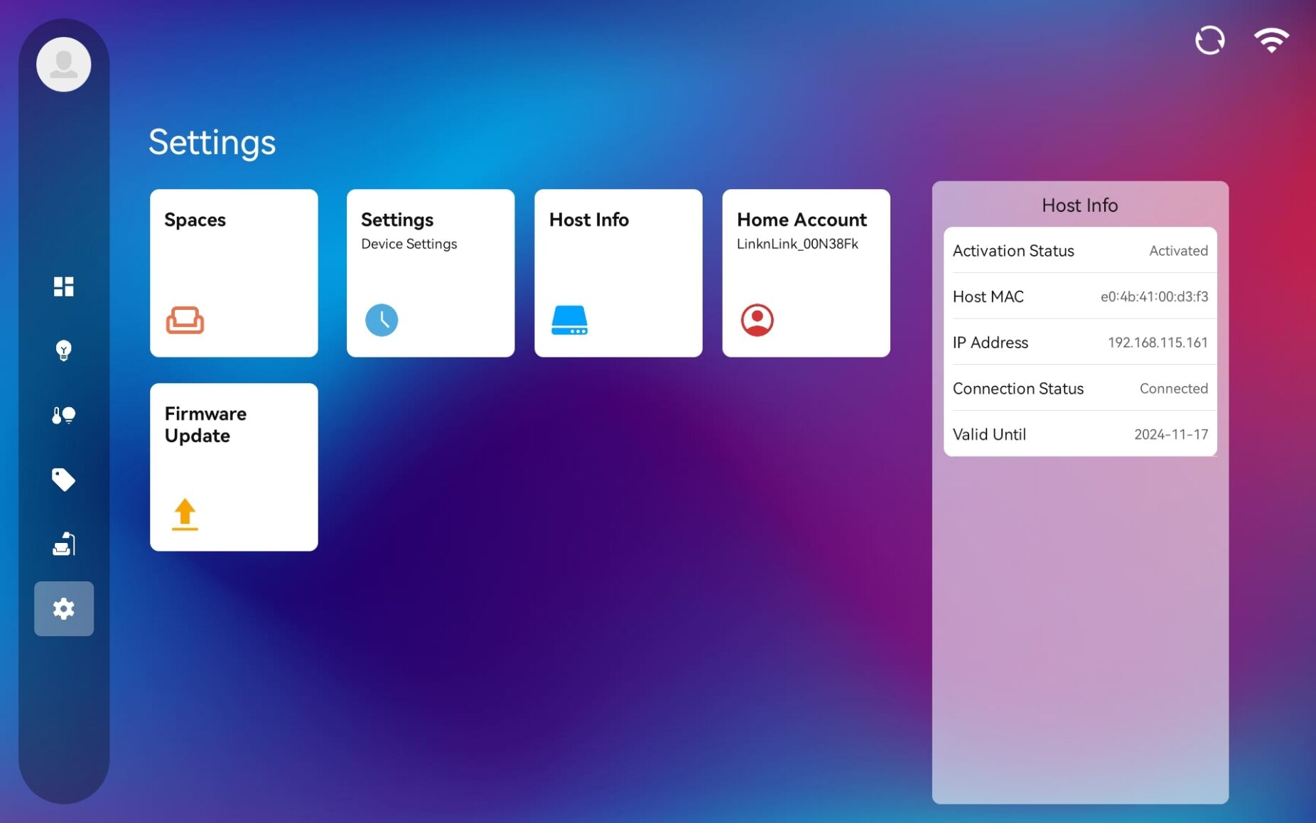The height and width of the screenshot is (823, 1316).
Task: Open the rooms furniture section
Action: pyautogui.click(x=64, y=544)
